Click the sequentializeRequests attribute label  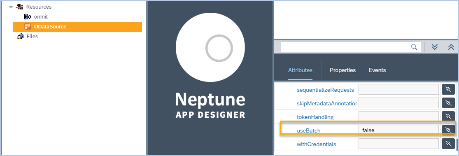click(x=325, y=90)
